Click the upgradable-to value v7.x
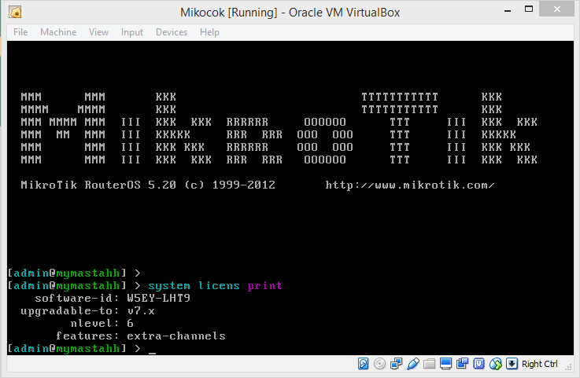The width and height of the screenshot is (580, 378). 141,310
